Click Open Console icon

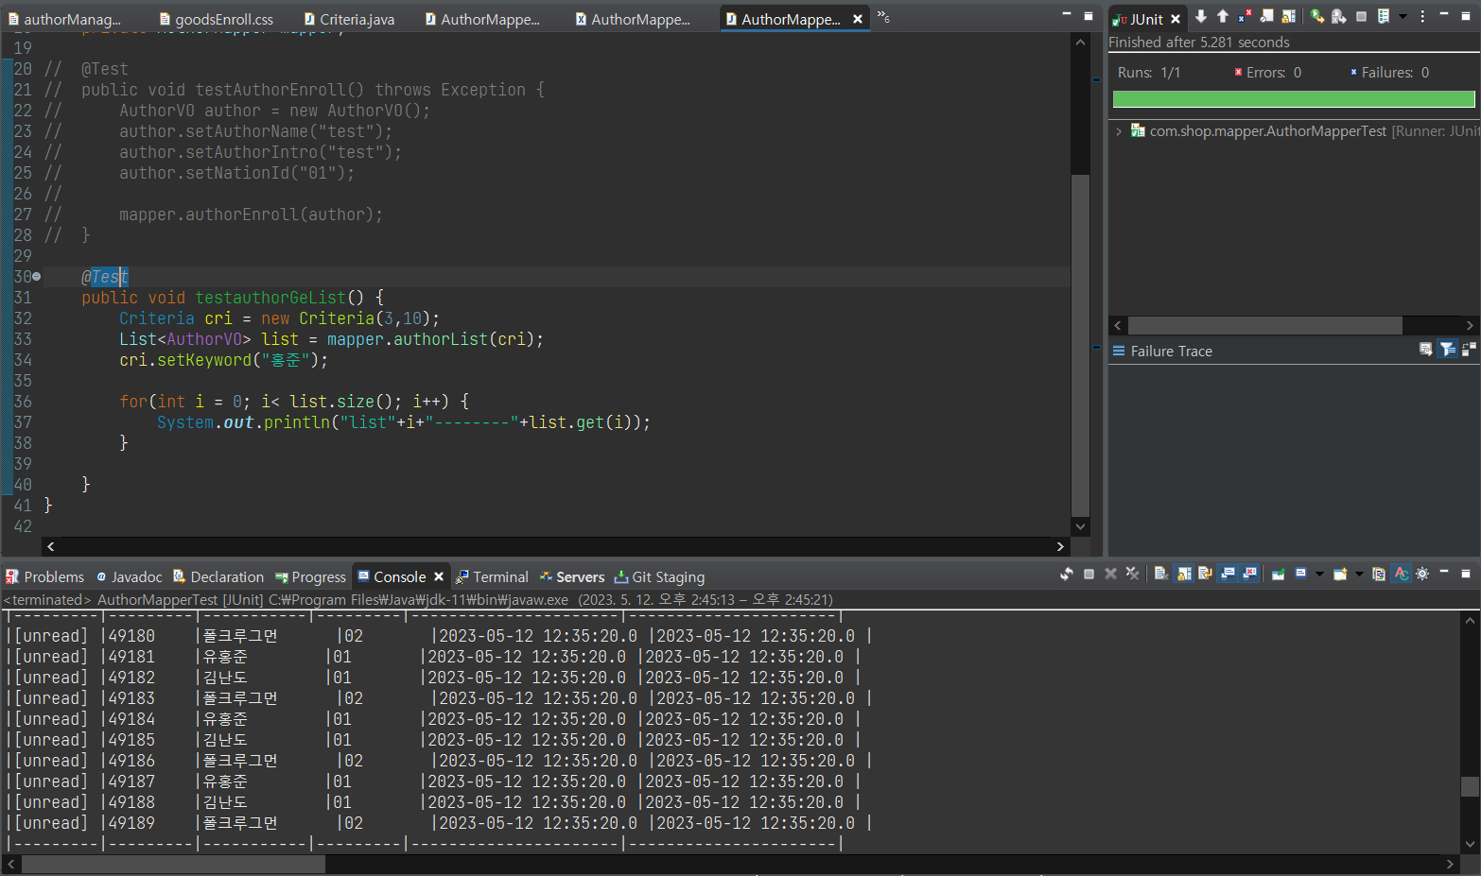[x=1340, y=574]
